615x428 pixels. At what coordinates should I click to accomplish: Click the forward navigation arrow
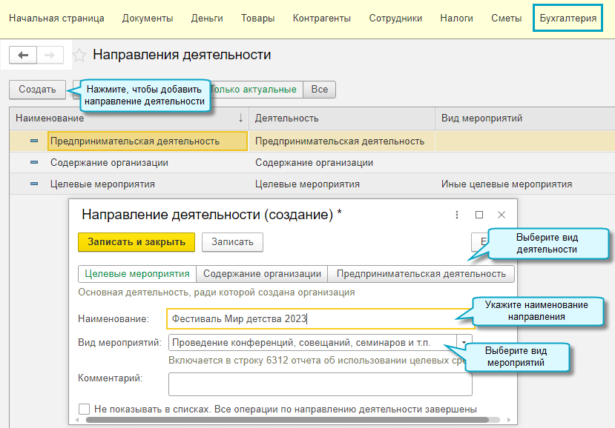tap(50, 56)
